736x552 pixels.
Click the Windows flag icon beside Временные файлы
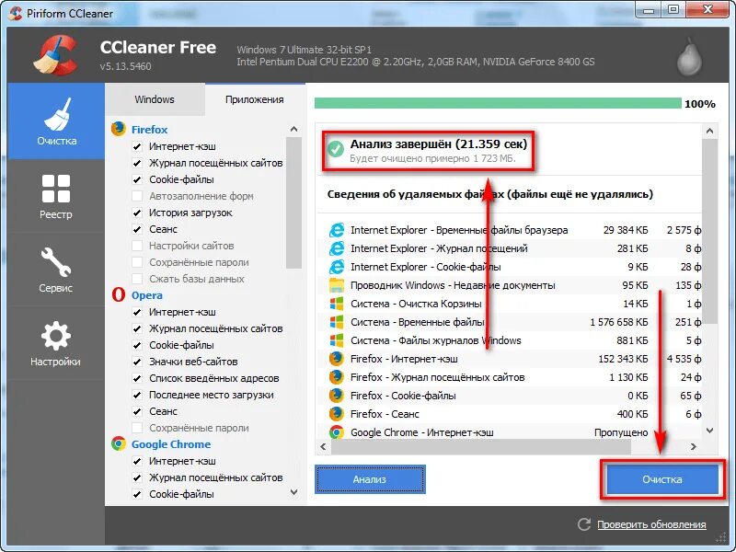[x=336, y=322]
